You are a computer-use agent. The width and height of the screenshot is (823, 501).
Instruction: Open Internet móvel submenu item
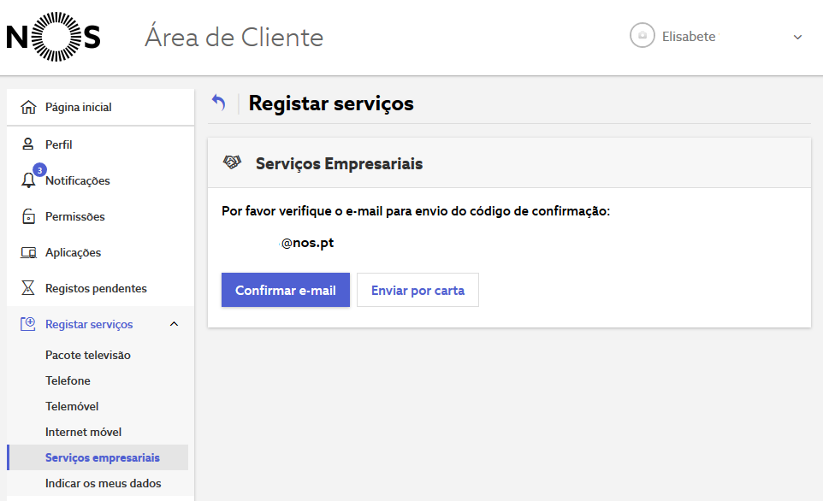84,433
